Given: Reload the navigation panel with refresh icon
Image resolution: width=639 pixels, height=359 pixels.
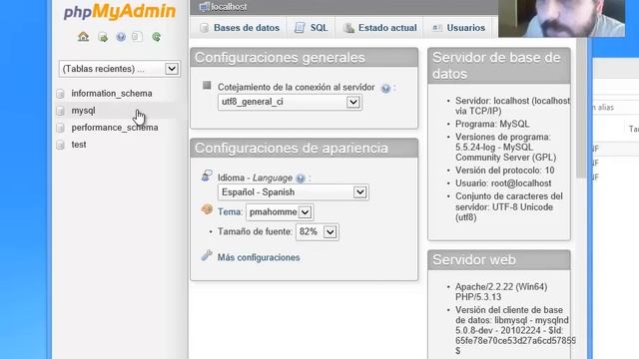Looking at the screenshot, I should pos(156,37).
